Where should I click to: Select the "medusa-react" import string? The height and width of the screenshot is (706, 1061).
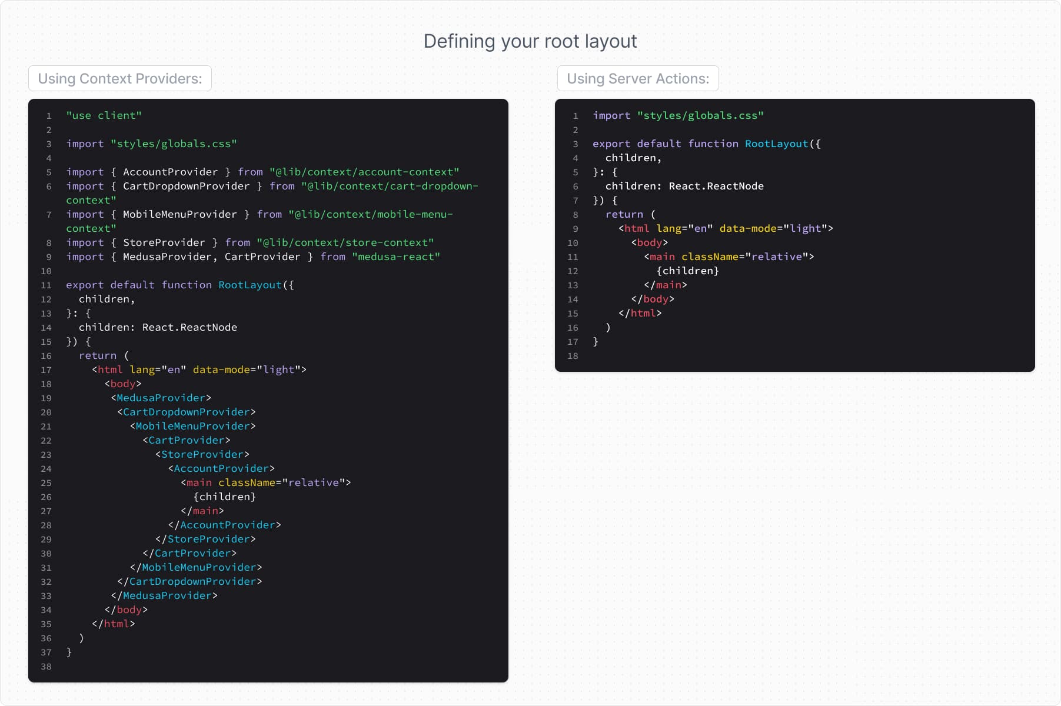(396, 257)
